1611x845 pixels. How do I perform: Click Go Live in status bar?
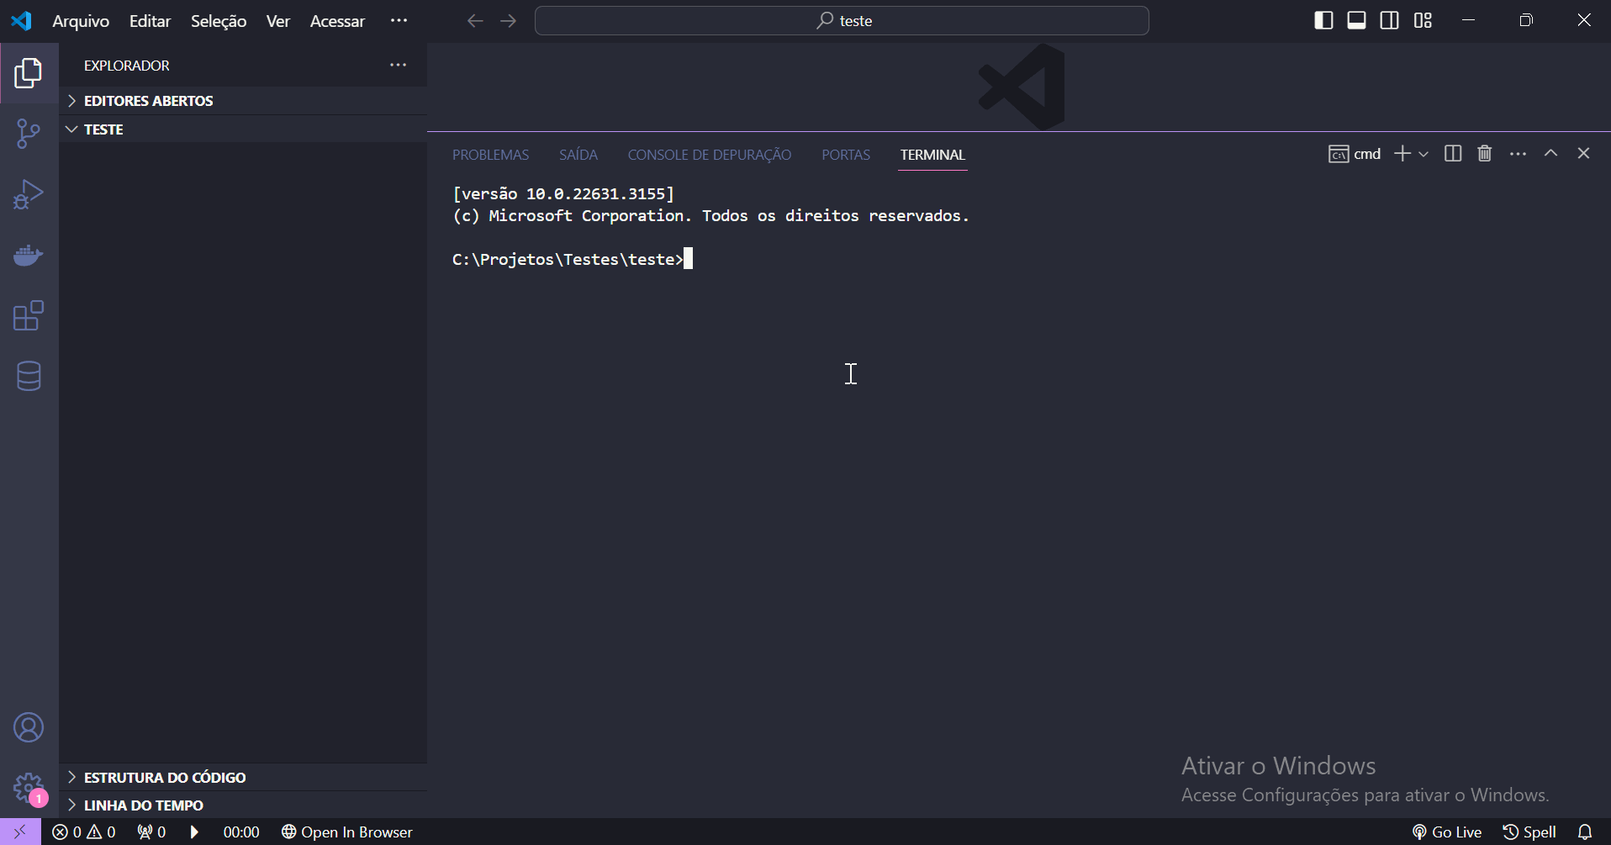click(x=1447, y=832)
